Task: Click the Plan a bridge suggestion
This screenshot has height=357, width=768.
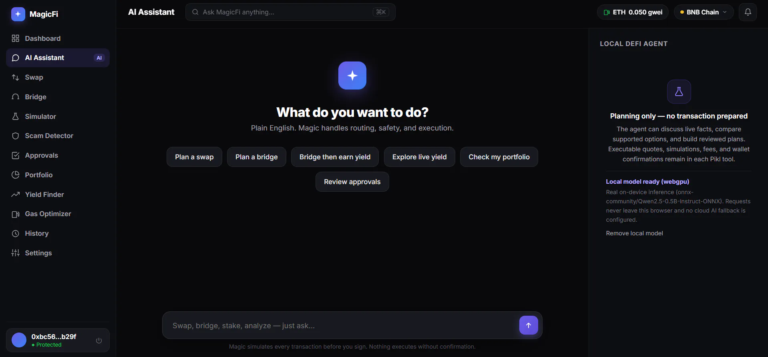Action: (x=256, y=157)
